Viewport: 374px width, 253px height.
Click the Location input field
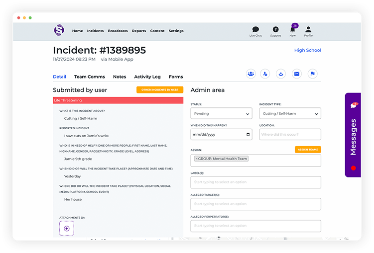tap(290, 135)
